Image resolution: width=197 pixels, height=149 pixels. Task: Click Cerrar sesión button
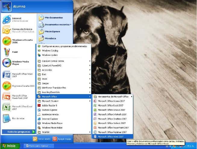tap(42, 139)
